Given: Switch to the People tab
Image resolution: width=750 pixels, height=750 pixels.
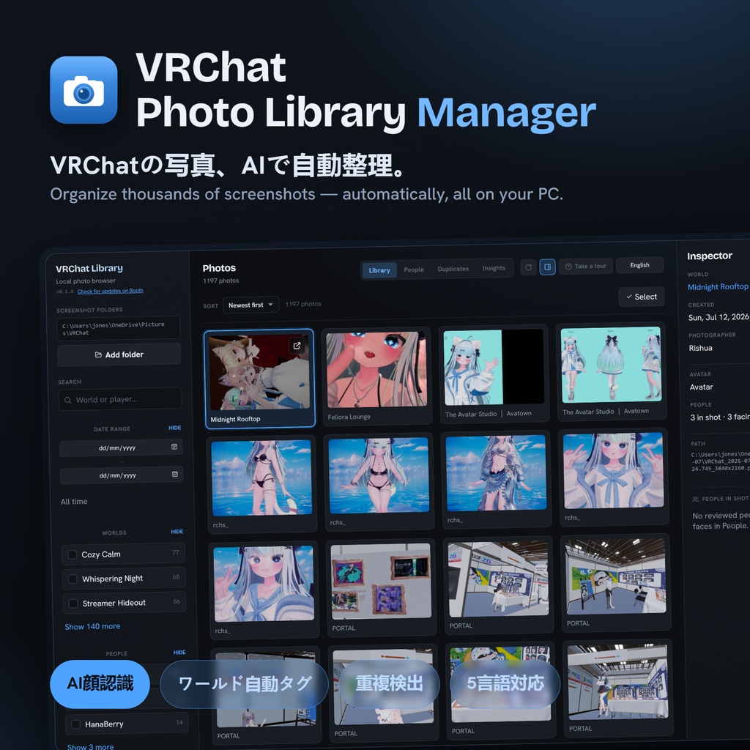Looking at the screenshot, I should pyautogui.click(x=414, y=270).
